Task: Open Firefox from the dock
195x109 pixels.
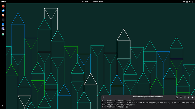Action: [x=3, y=6]
